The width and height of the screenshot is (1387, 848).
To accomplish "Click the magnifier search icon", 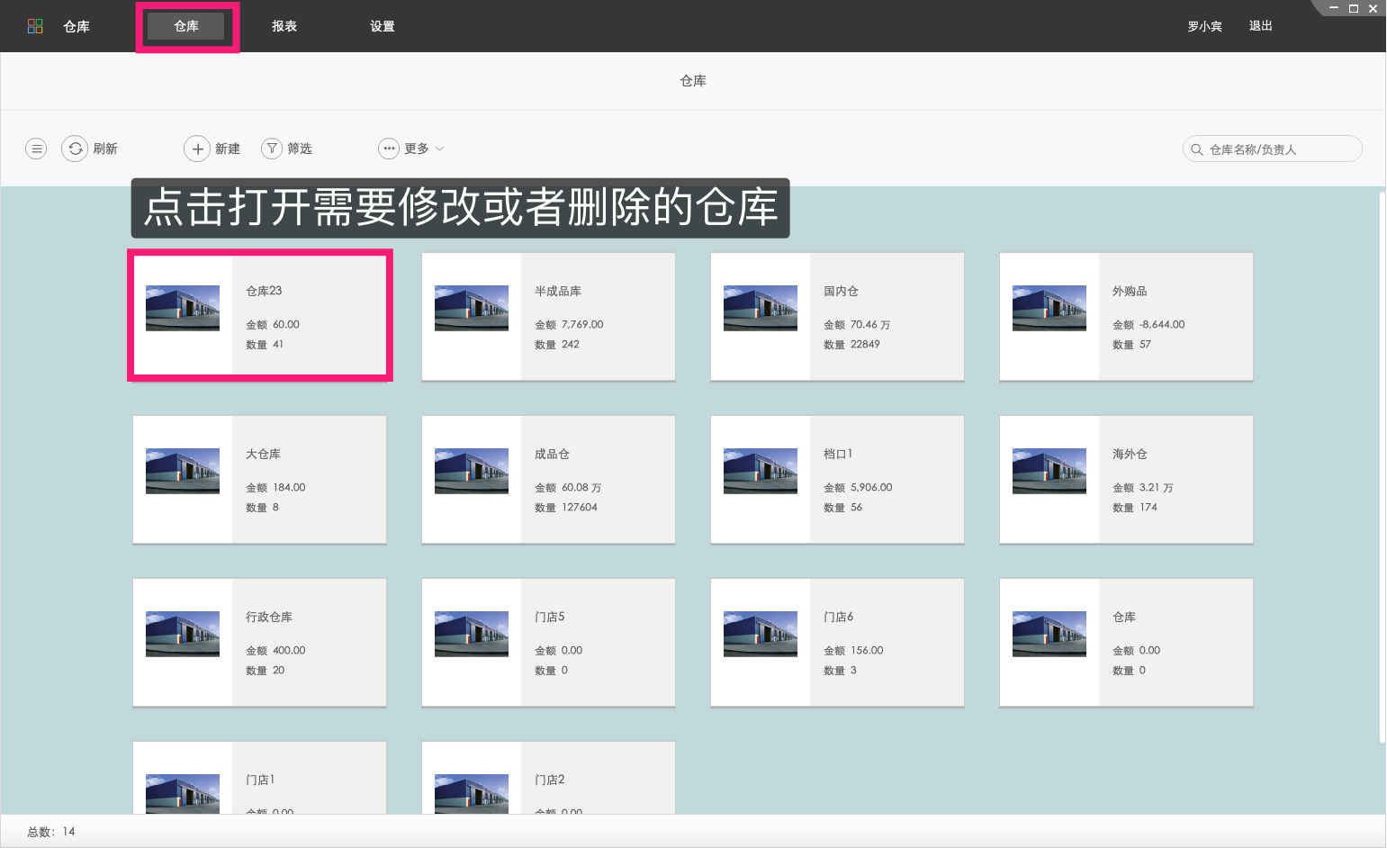I will coord(1197,149).
